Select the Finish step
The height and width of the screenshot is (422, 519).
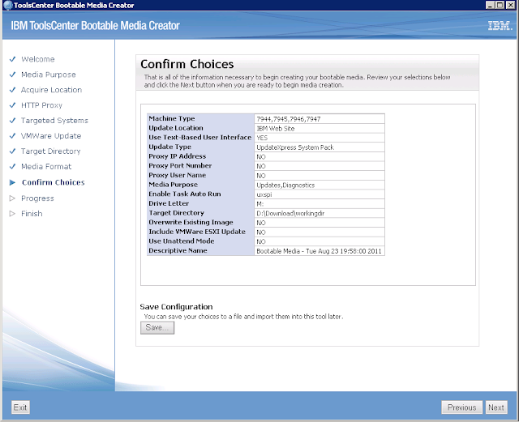click(x=32, y=214)
